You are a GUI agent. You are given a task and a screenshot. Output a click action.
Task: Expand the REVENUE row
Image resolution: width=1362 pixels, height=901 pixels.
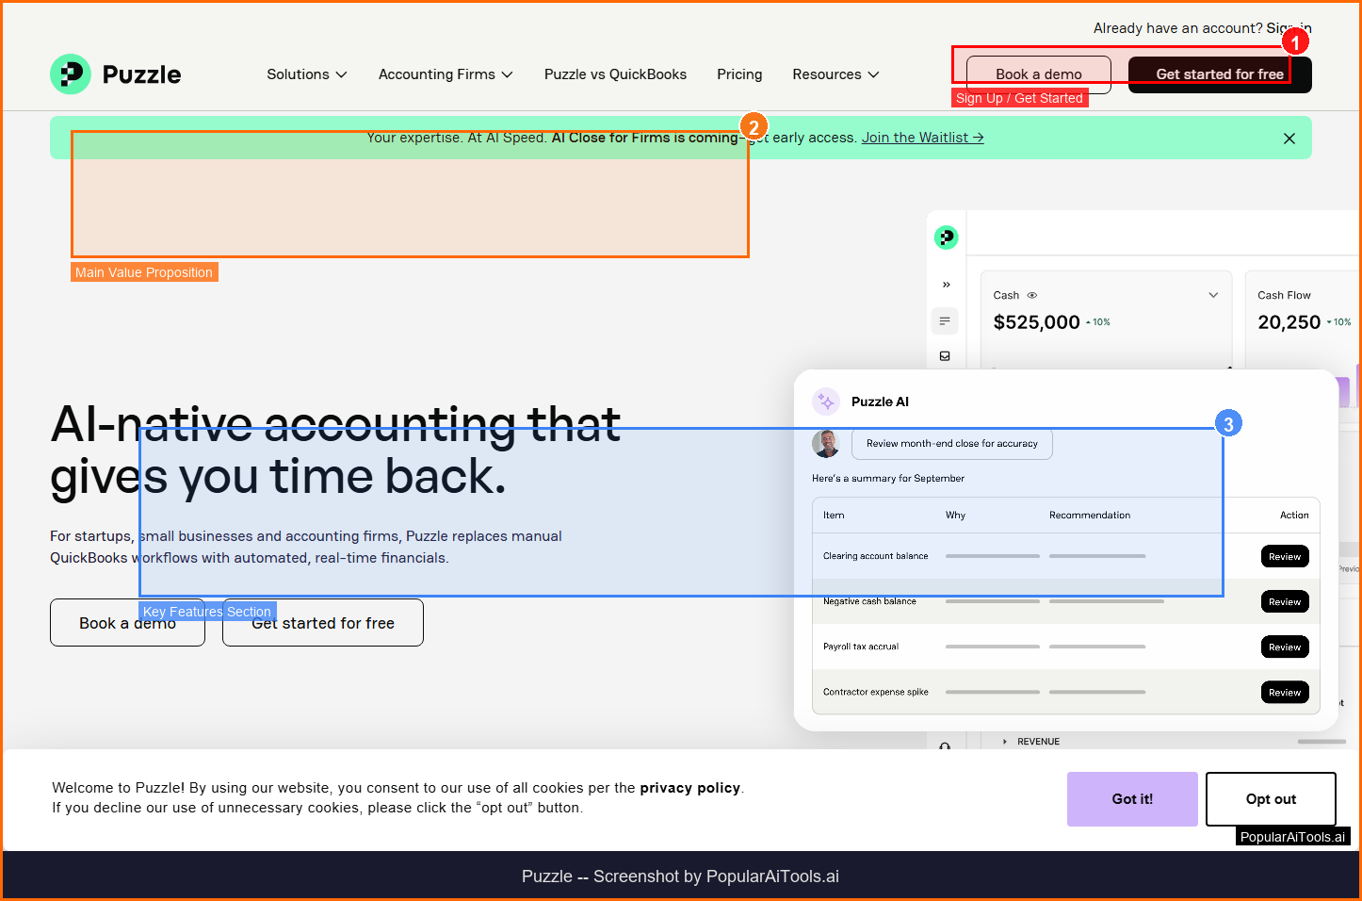point(1005,742)
